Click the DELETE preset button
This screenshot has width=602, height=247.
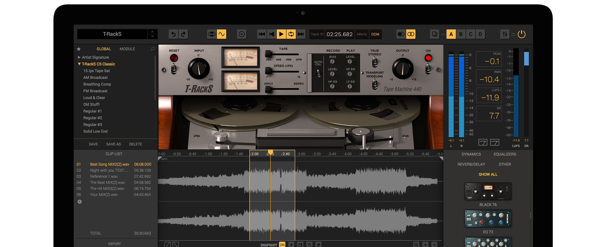click(135, 144)
